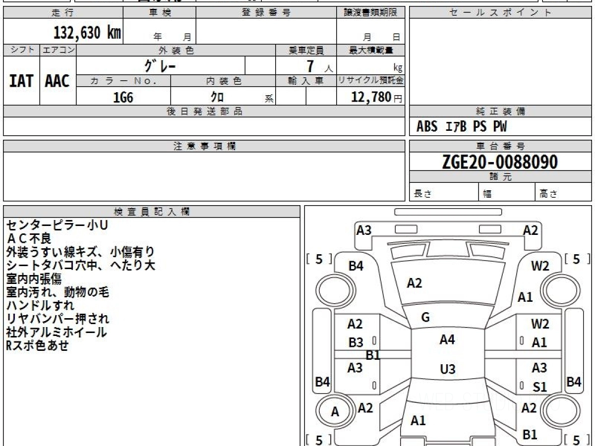
Task: Click the U3 dent mark on the roof
Action: pos(448,369)
